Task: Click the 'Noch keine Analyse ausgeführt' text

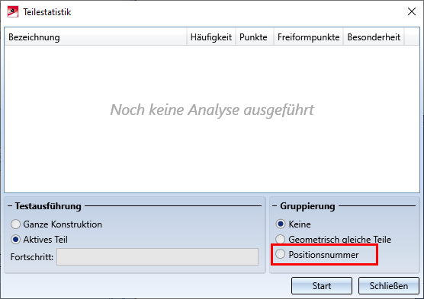Action: coord(212,110)
